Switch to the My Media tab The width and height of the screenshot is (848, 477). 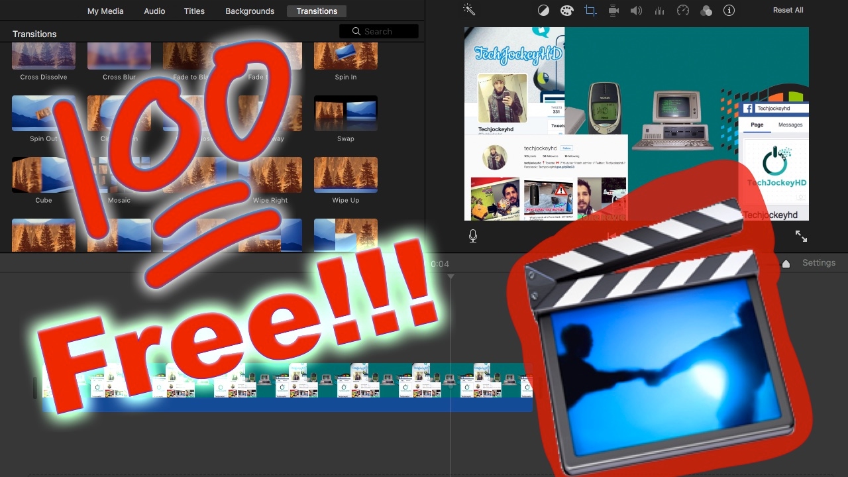click(105, 11)
